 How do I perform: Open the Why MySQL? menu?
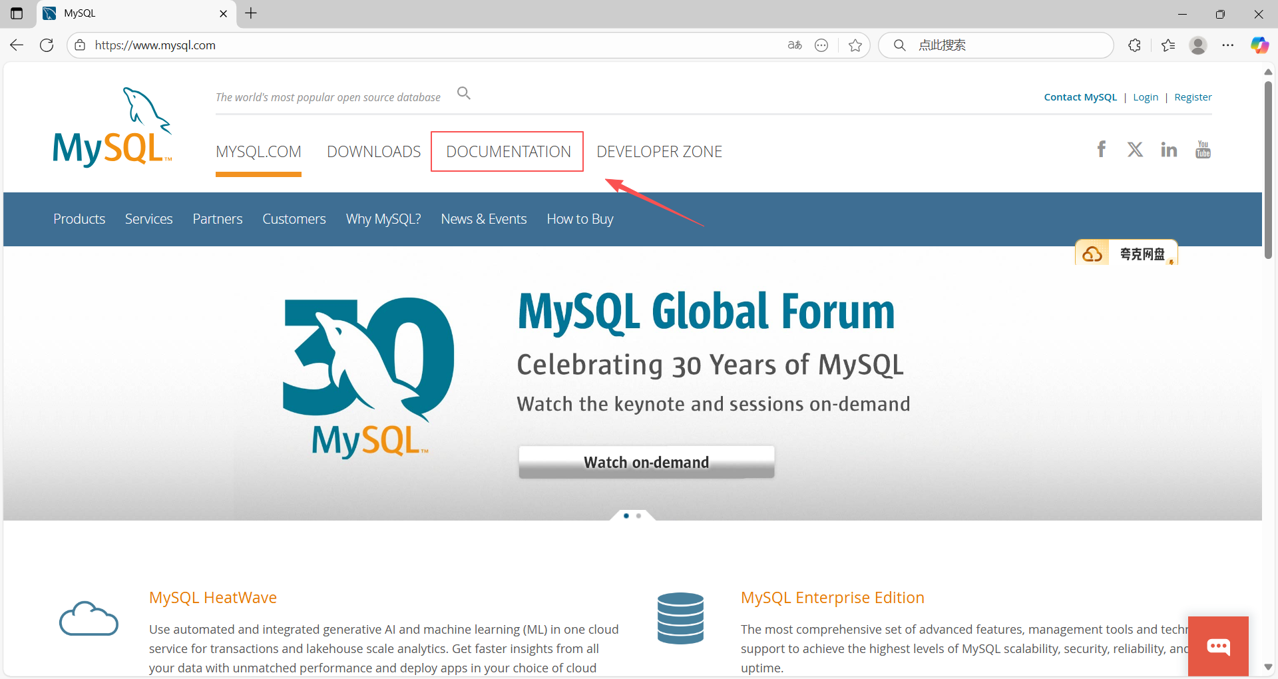tap(383, 219)
